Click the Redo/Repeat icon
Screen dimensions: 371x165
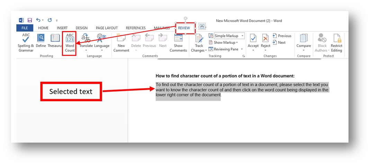50,20
